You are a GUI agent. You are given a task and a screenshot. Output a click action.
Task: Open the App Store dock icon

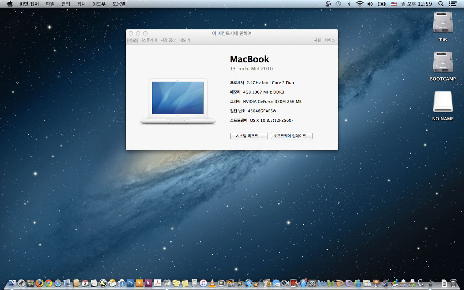pos(303,283)
